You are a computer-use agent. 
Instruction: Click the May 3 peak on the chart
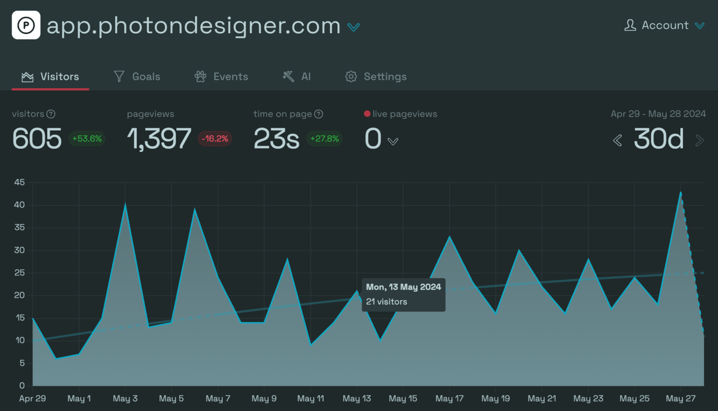tap(125, 205)
